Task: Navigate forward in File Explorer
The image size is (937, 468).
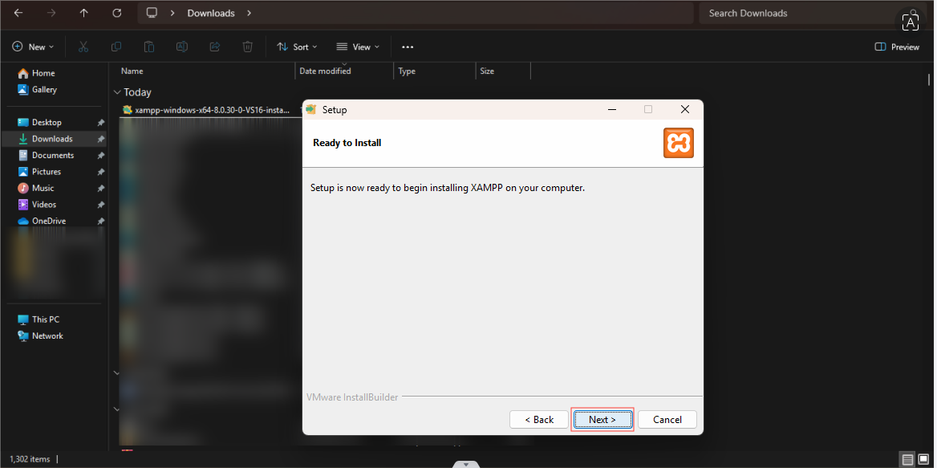Action: point(51,13)
